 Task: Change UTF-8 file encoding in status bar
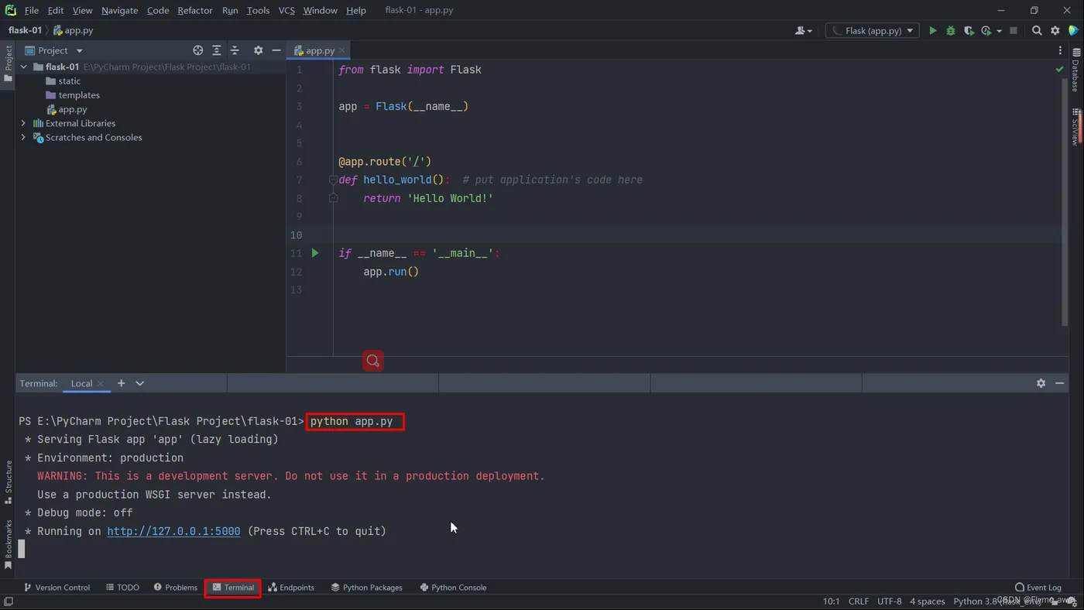tap(889, 601)
